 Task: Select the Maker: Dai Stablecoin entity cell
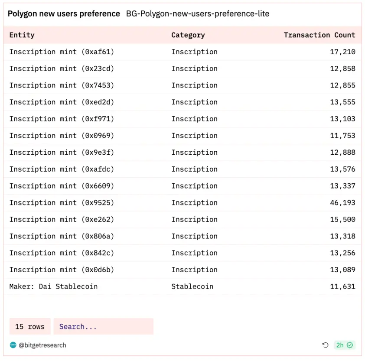click(x=53, y=286)
